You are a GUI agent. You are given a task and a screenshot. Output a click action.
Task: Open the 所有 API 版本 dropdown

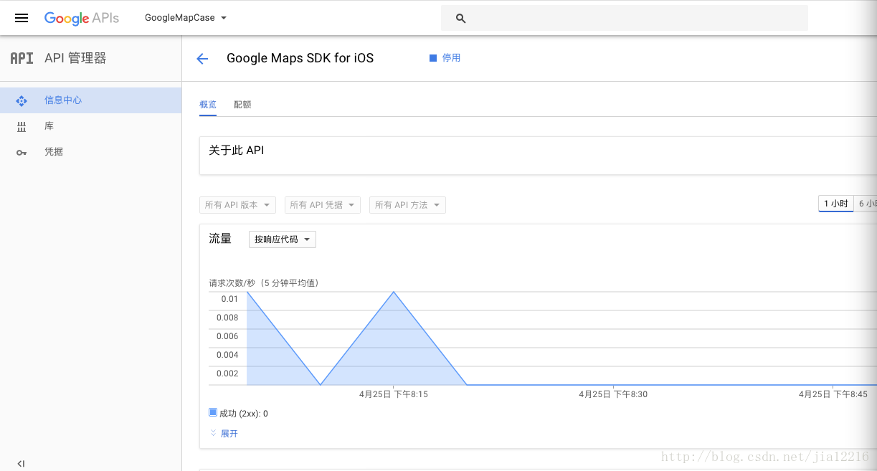pyautogui.click(x=237, y=205)
